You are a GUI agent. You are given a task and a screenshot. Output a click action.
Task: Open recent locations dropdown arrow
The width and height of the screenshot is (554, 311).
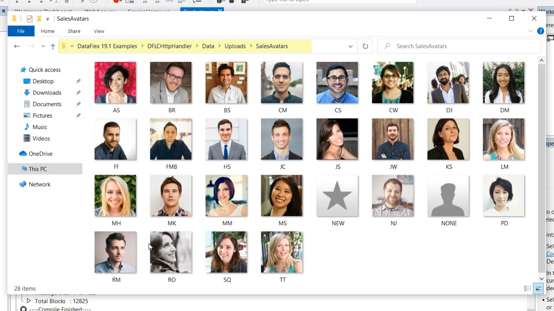click(43, 46)
